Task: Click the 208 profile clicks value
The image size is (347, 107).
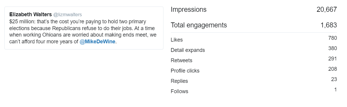Action: click(333, 69)
